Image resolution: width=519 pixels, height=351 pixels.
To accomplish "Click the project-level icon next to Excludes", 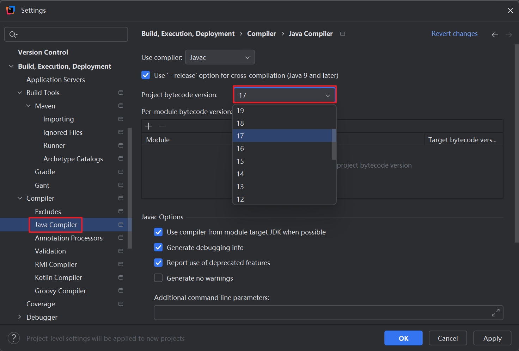I will (121, 211).
